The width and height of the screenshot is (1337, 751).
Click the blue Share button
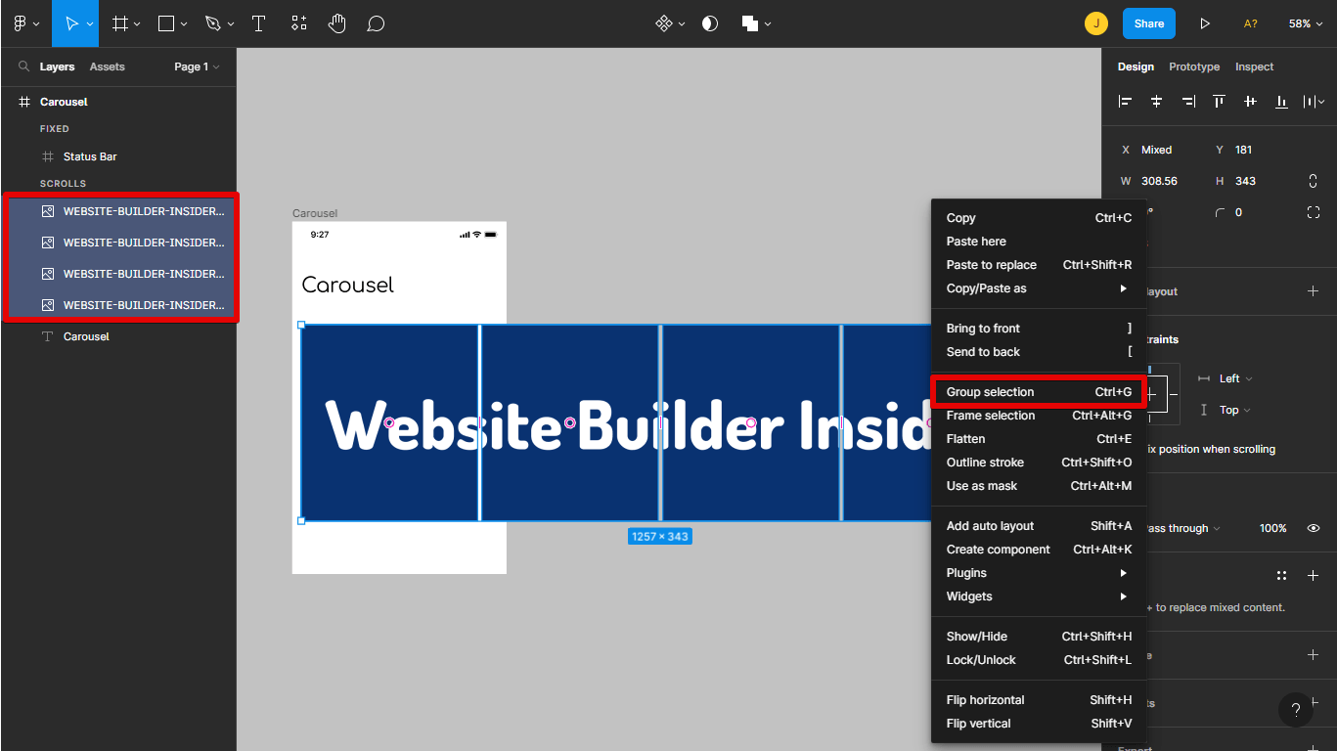click(1148, 22)
